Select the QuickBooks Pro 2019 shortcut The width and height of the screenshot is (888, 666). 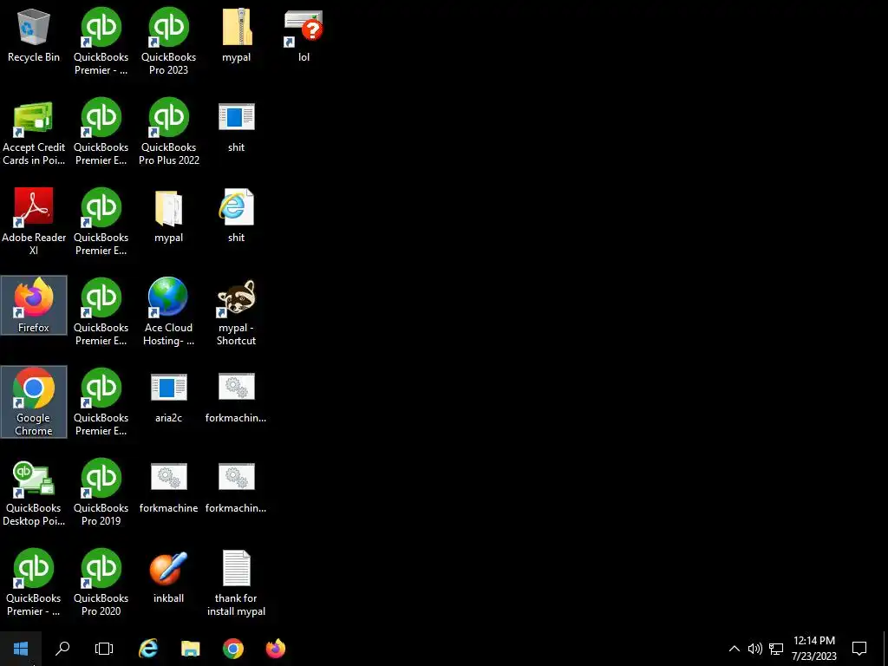tap(101, 493)
